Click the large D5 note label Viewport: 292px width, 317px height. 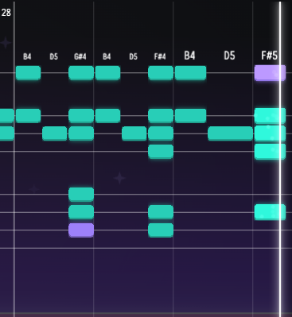[x=229, y=56]
